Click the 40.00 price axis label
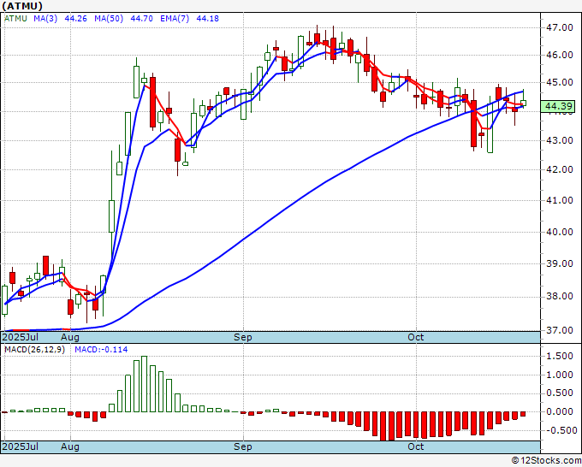582x467 pixels. [559, 232]
